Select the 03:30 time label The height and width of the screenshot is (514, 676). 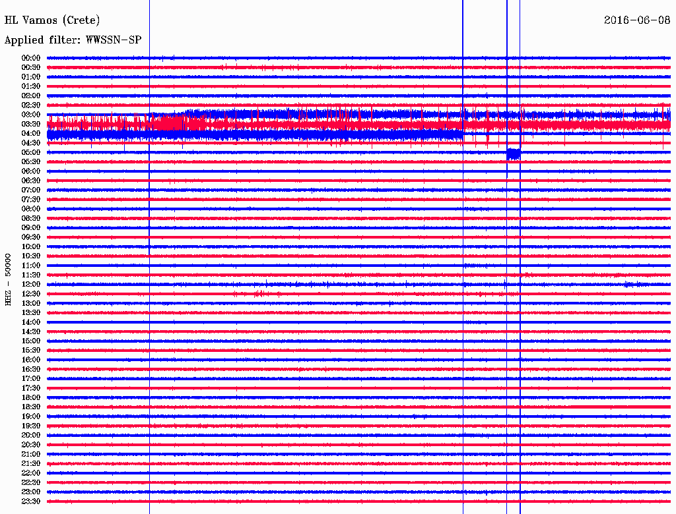tap(31, 124)
